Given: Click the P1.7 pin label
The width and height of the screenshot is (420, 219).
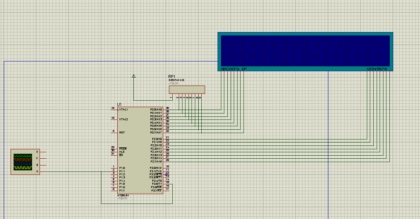Looking at the screenshot, I should [x=122, y=191].
